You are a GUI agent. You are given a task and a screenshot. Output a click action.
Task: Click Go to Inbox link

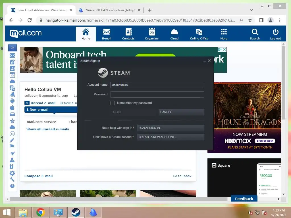coord(182,176)
